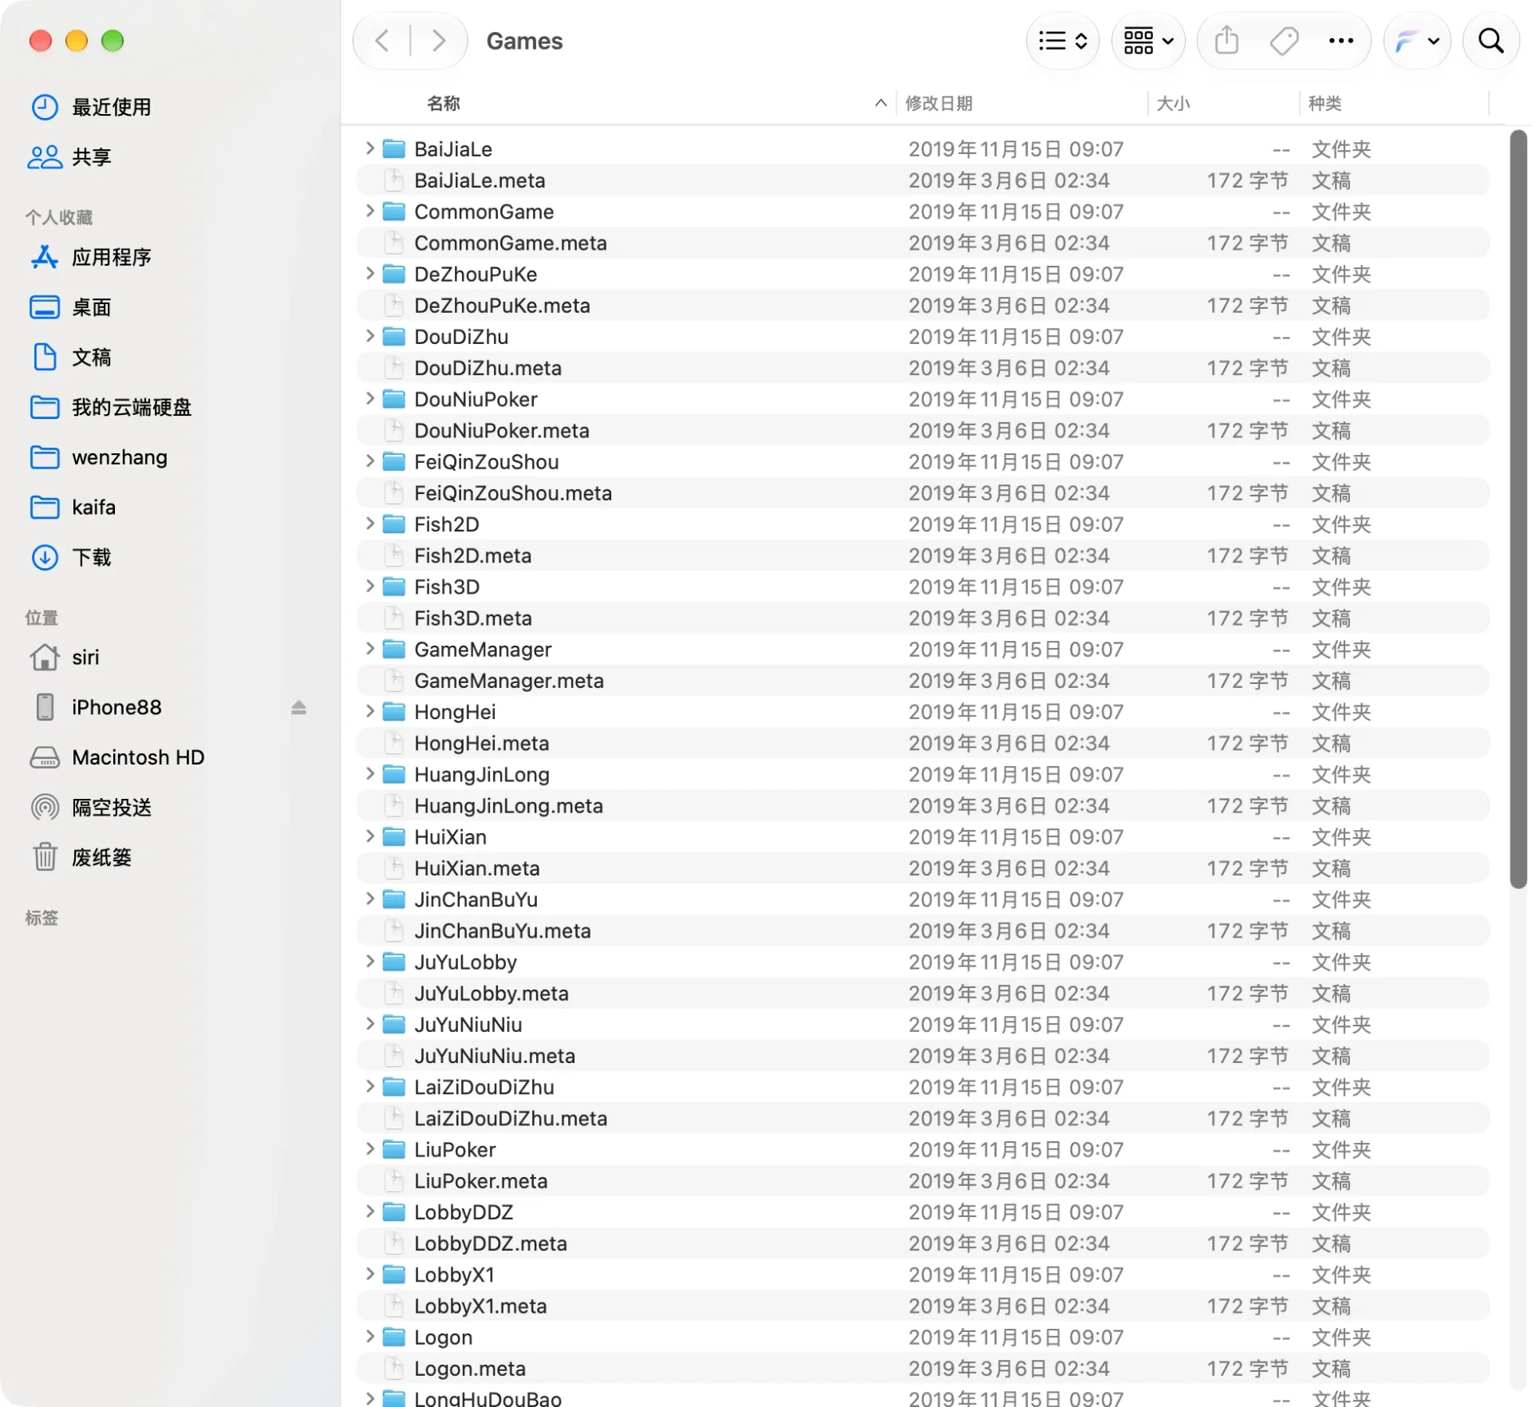1532x1407 pixels.
Task: Open 文稿 in the sidebar
Action: (x=91, y=358)
